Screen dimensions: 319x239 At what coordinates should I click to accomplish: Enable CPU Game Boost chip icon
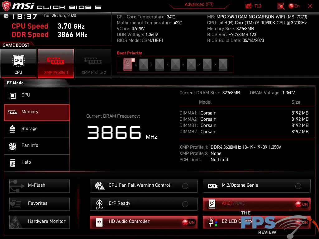tap(18, 61)
